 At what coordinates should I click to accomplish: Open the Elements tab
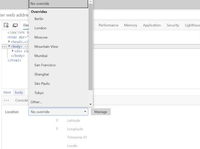26,25
